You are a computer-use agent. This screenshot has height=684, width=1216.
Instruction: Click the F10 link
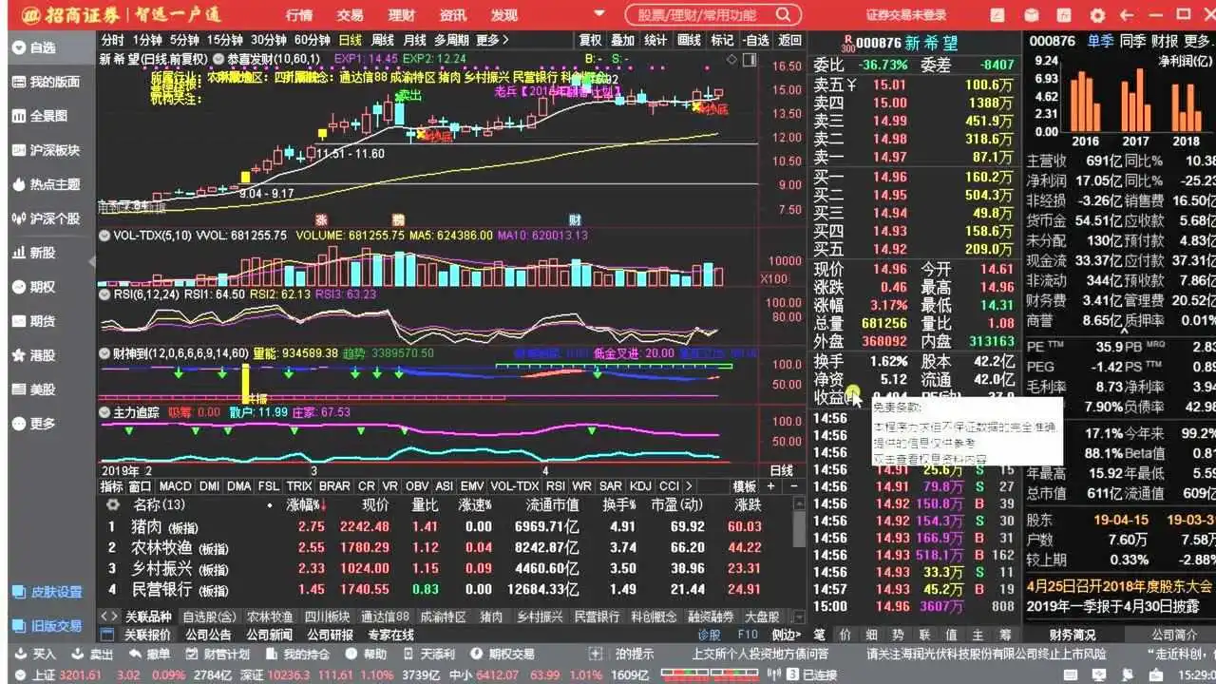[748, 635]
